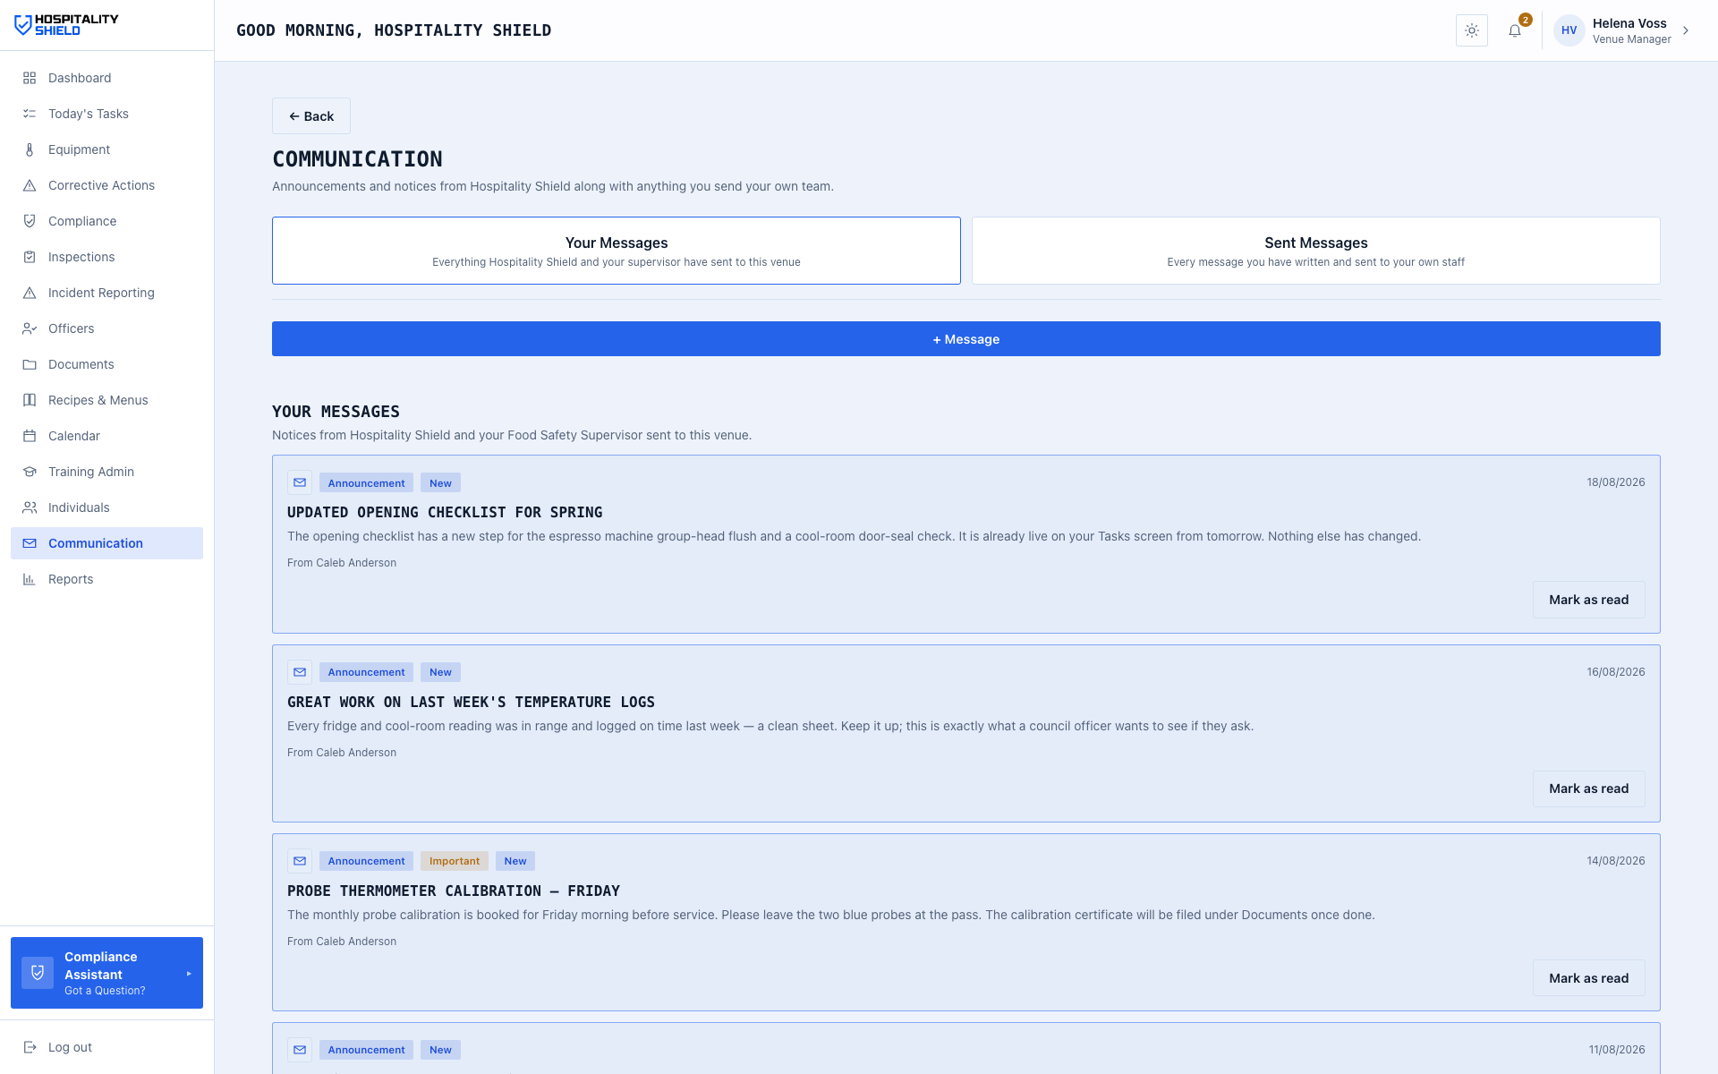1718x1074 pixels.
Task: Click the HV user avatar
Action: pos(1569,30)
